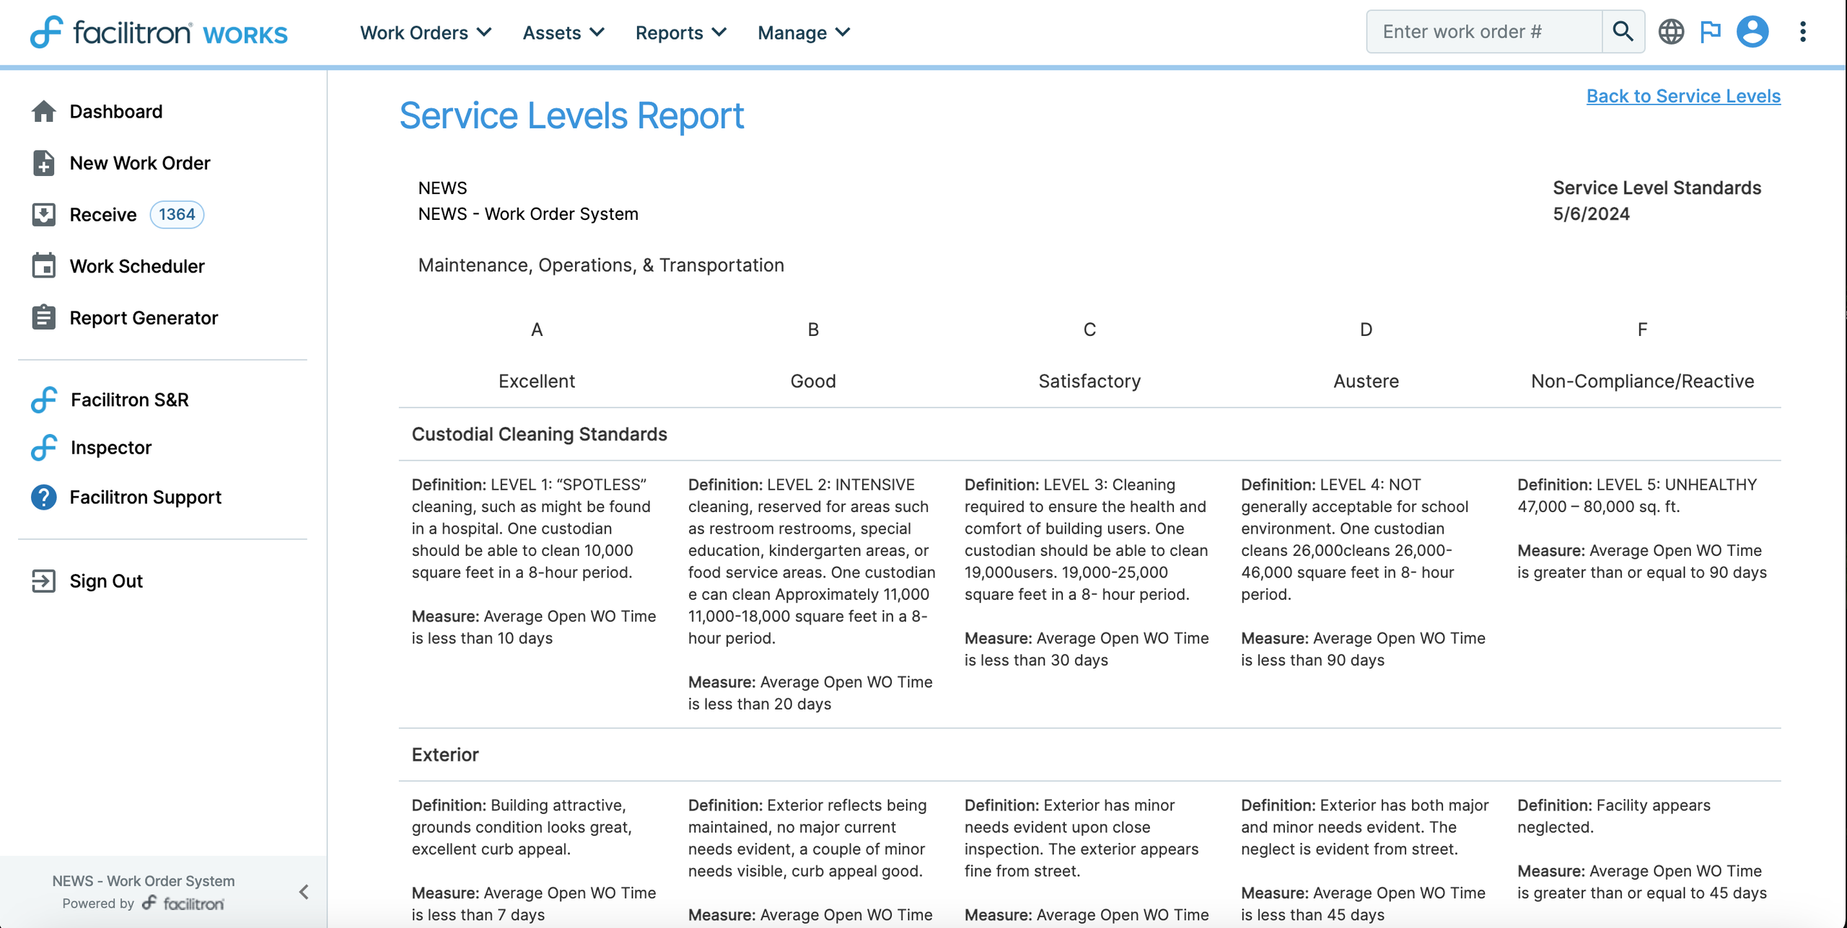
Task: Open the globe language icon
Action: coord(1670,32)
